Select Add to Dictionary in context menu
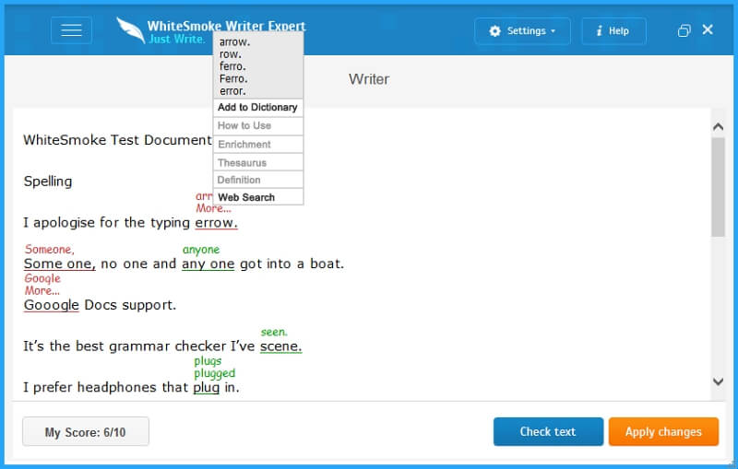Image resolution: width=738 pixels, height=469 pixels. coord(258,108)
